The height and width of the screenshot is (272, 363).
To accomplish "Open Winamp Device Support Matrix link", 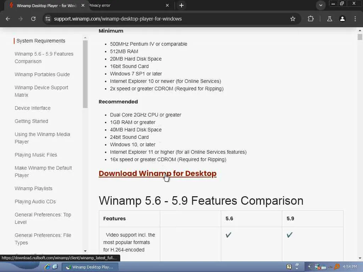I will pos(41,91).
